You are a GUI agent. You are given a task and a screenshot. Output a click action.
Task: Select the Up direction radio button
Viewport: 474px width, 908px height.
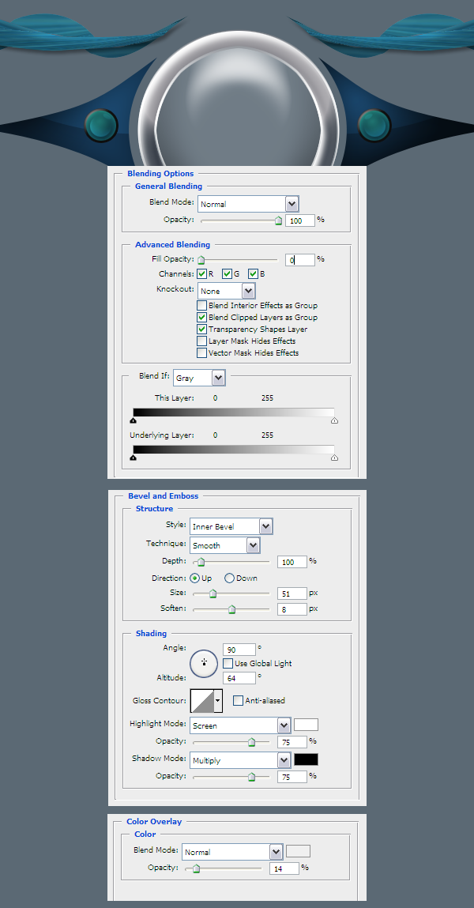click(x=195, y=578)
